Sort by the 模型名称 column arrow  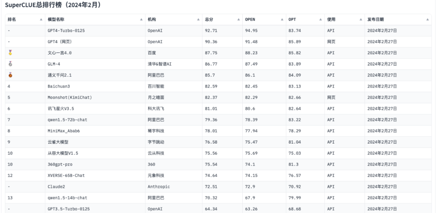(141, 19)
